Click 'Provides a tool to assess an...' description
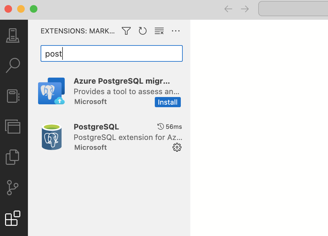Image resolution: width=328 pixels, height=236 pixels. pos(127,92)
